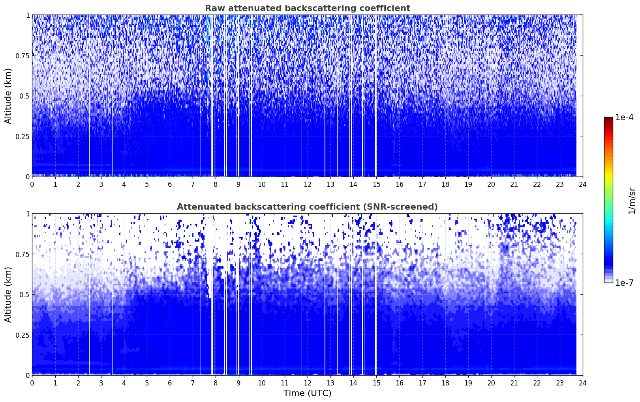The image size is (640, 402).
Task: Click hour tick "21" on top plot's time axis
Action: click(x=514, y=184)
